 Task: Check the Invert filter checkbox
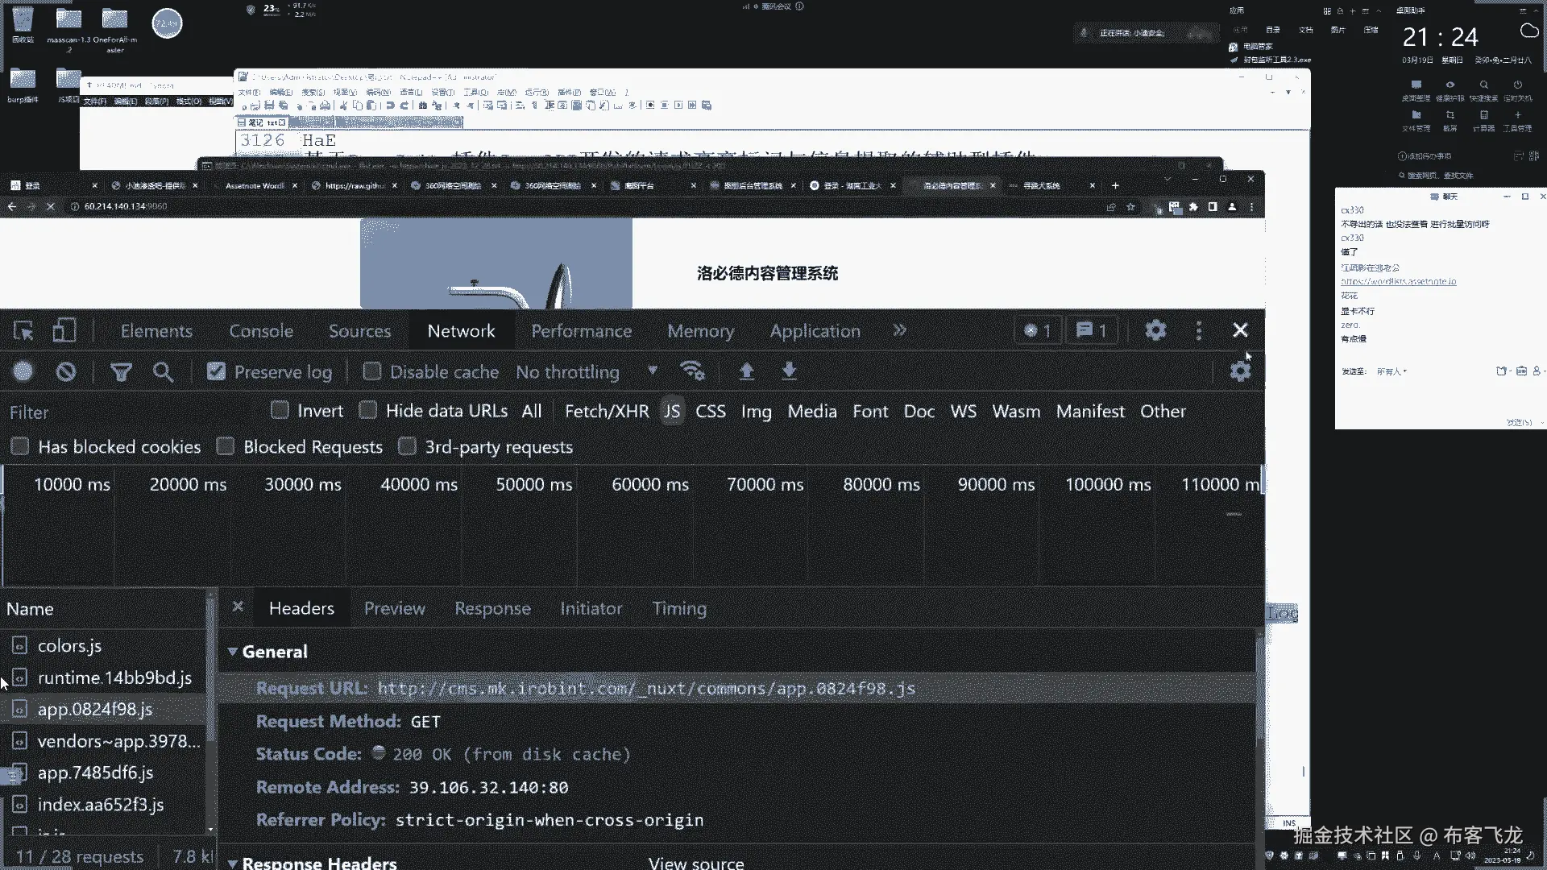pos(280,411)
